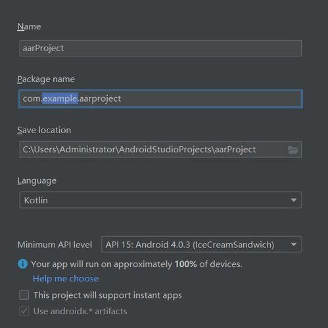Click the Save location path field
Image resolution: width=328 pixels, height=328 pixels.
(x=160, y=150)
